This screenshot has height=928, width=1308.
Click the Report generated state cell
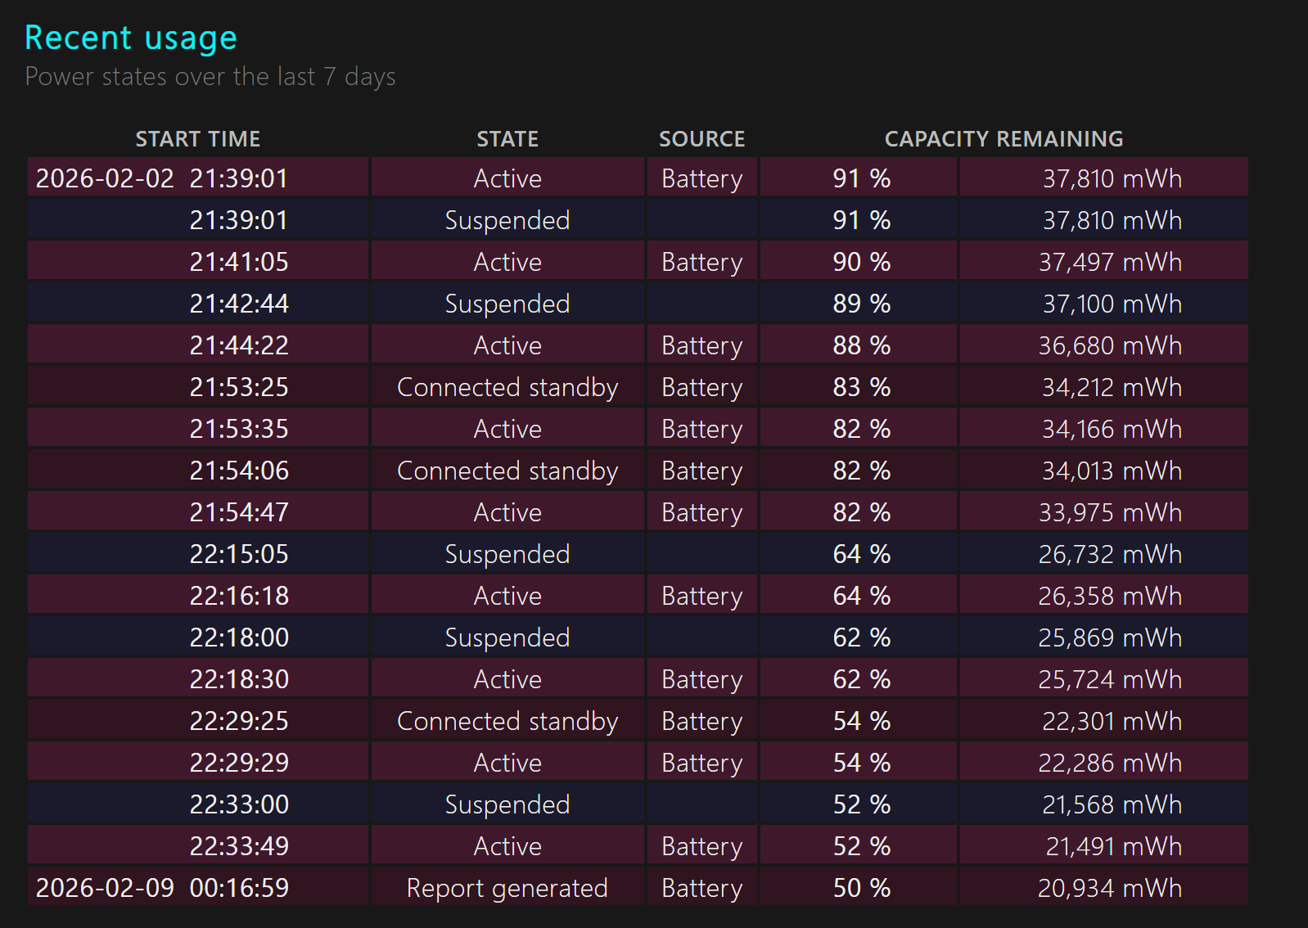pos(507,888)
